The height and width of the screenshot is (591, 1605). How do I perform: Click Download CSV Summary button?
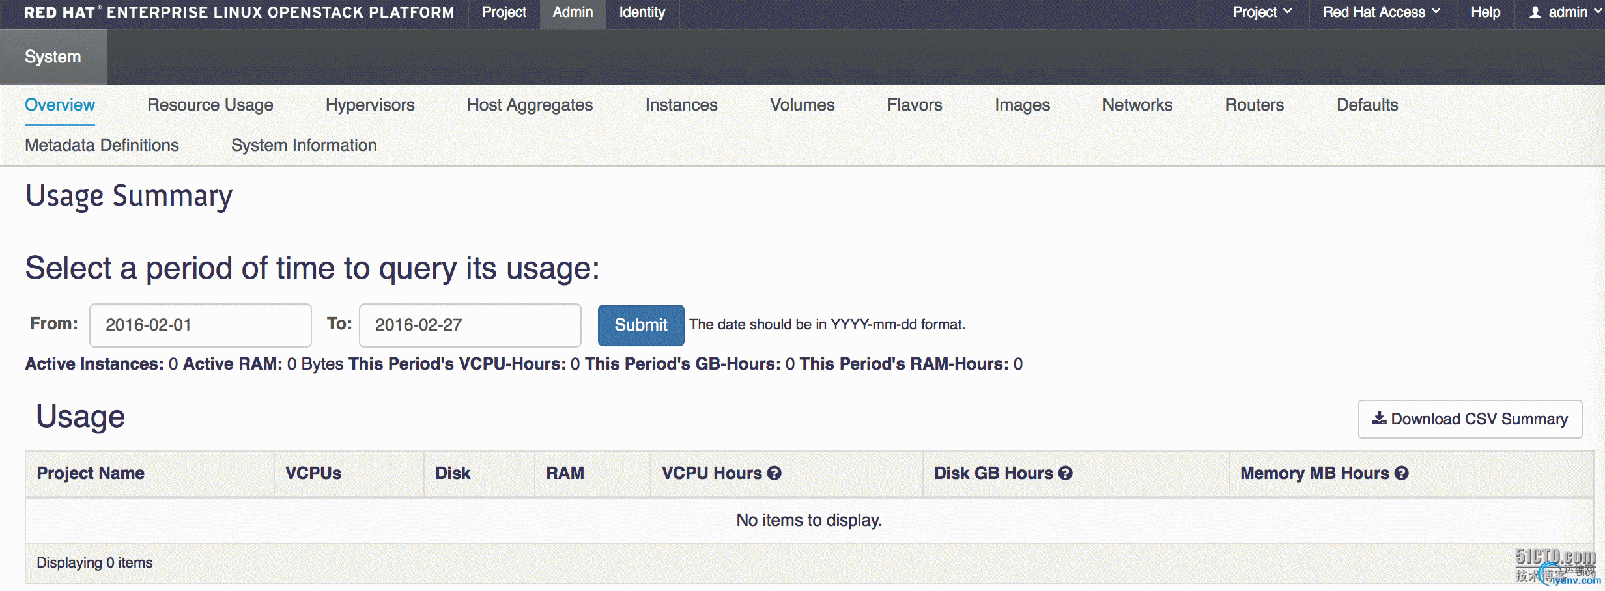pos(1470,419)
